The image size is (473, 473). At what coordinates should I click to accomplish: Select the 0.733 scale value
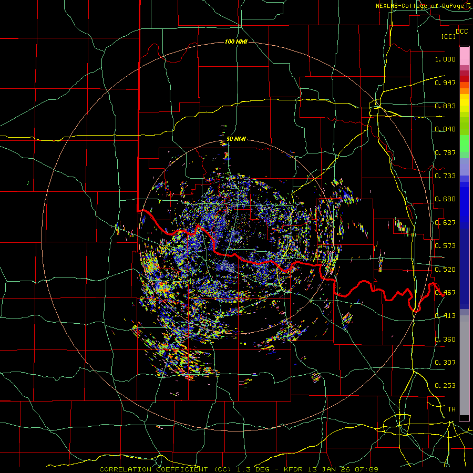point(445,176)
